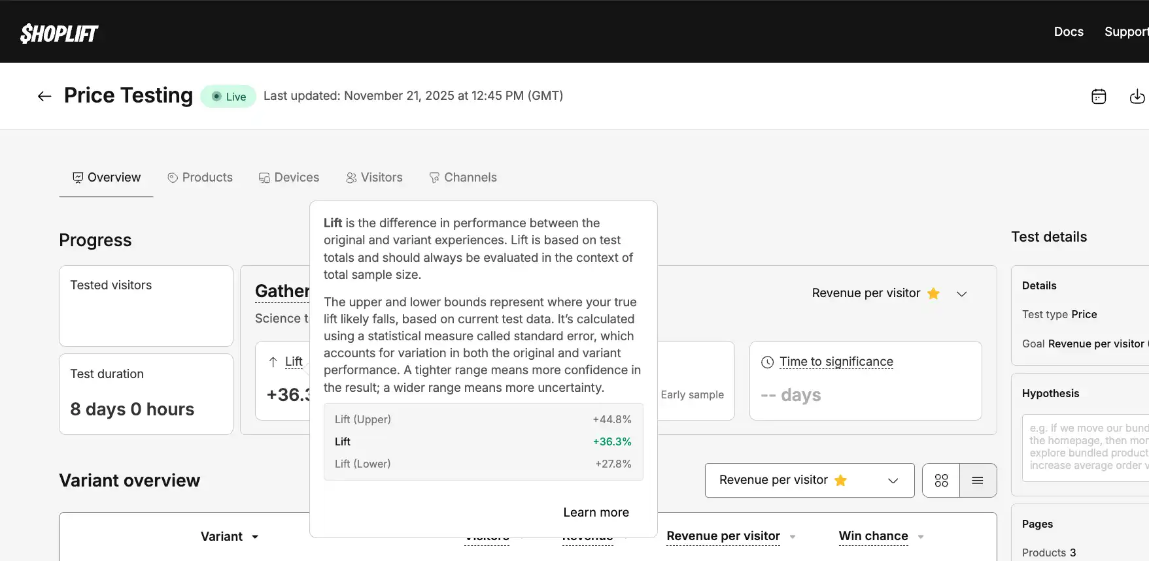Switch to the Channels tab
1149x561 pixels.
463,178
